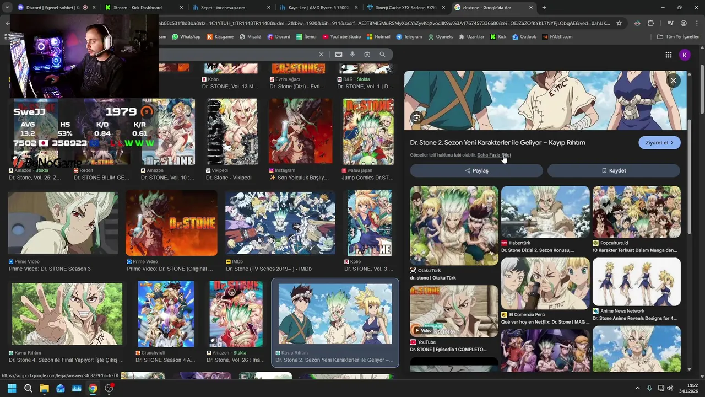Close the image preview panel
705x397 pixels.
point(673,81)
